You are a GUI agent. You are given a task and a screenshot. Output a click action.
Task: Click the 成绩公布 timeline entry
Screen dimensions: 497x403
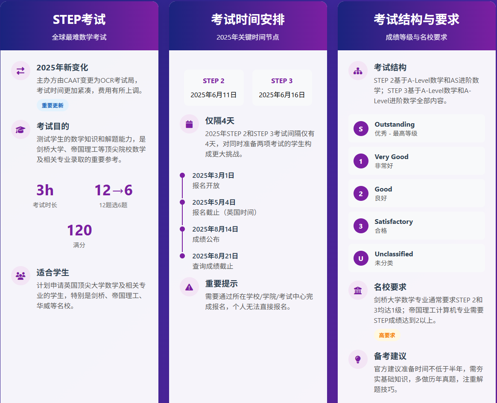(x=206, y=239)
